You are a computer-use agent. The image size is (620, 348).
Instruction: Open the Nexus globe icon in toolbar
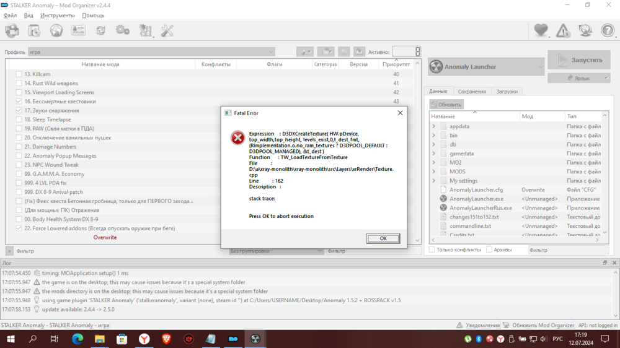click(56, 30)
